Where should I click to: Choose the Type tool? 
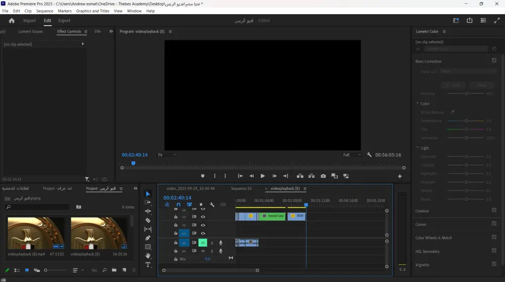[148, 264]
